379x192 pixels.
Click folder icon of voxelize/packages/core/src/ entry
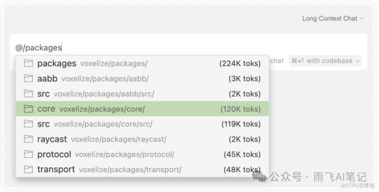pos(28,124)
